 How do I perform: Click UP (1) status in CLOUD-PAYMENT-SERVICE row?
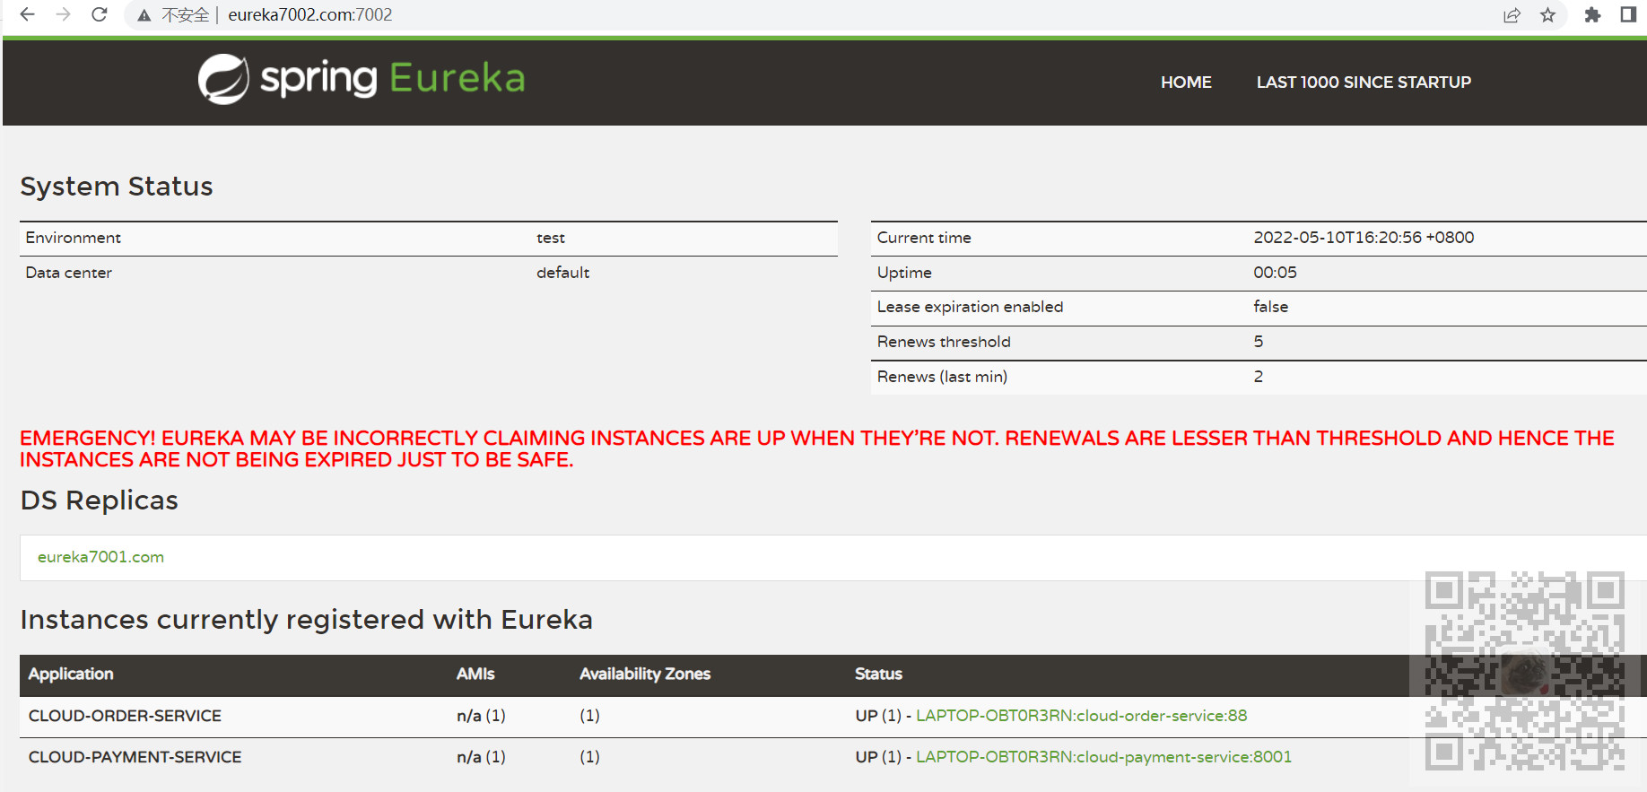click(878, 757)
